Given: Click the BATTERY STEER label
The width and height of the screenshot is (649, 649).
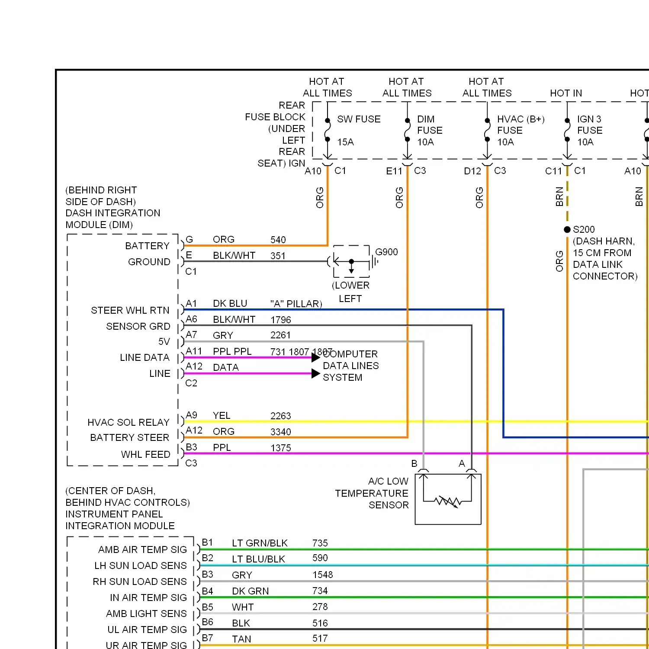Looking at the screenshot, I should click(x=130, y=437).
